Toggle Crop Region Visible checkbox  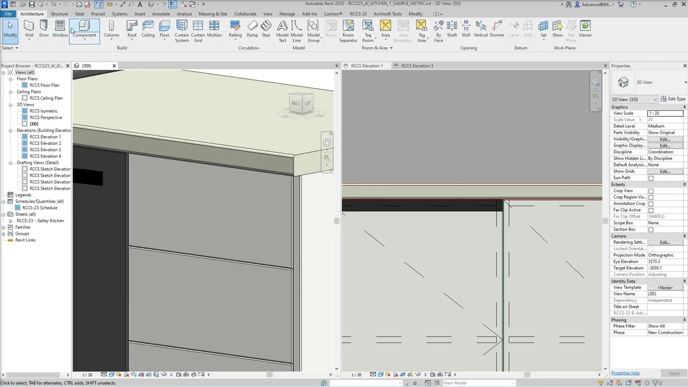(x=651, y=197)
